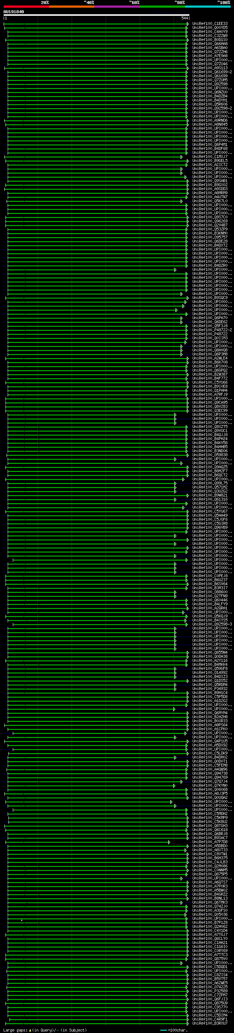The height and width of the screenshot is (1033, 234).
Task: Select the UniRef100_Q61316 label
Action: (x=210, y=499)
